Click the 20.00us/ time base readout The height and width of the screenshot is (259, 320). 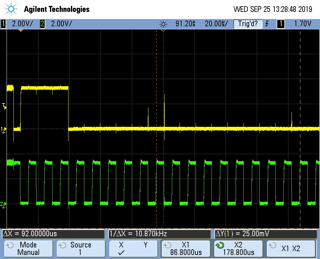pyautogui.click(x=216, y=24)
